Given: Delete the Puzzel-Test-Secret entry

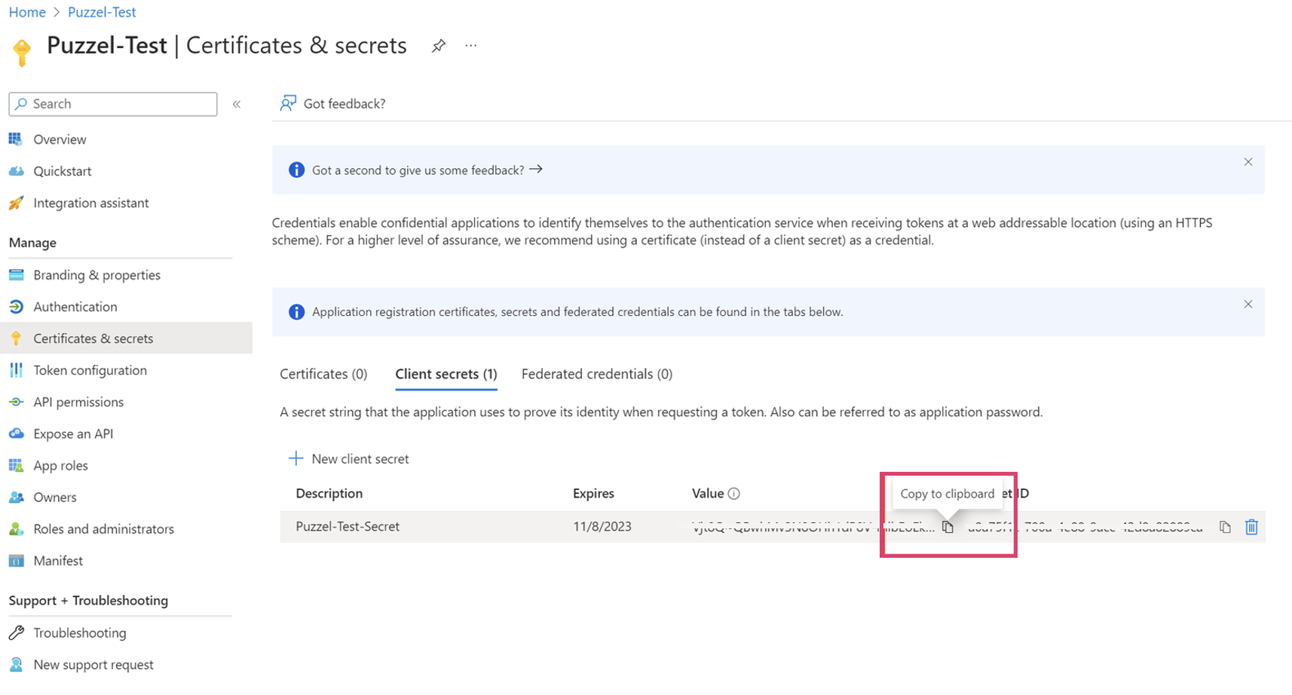Looking at the screenshot, I should point(1251,527).
